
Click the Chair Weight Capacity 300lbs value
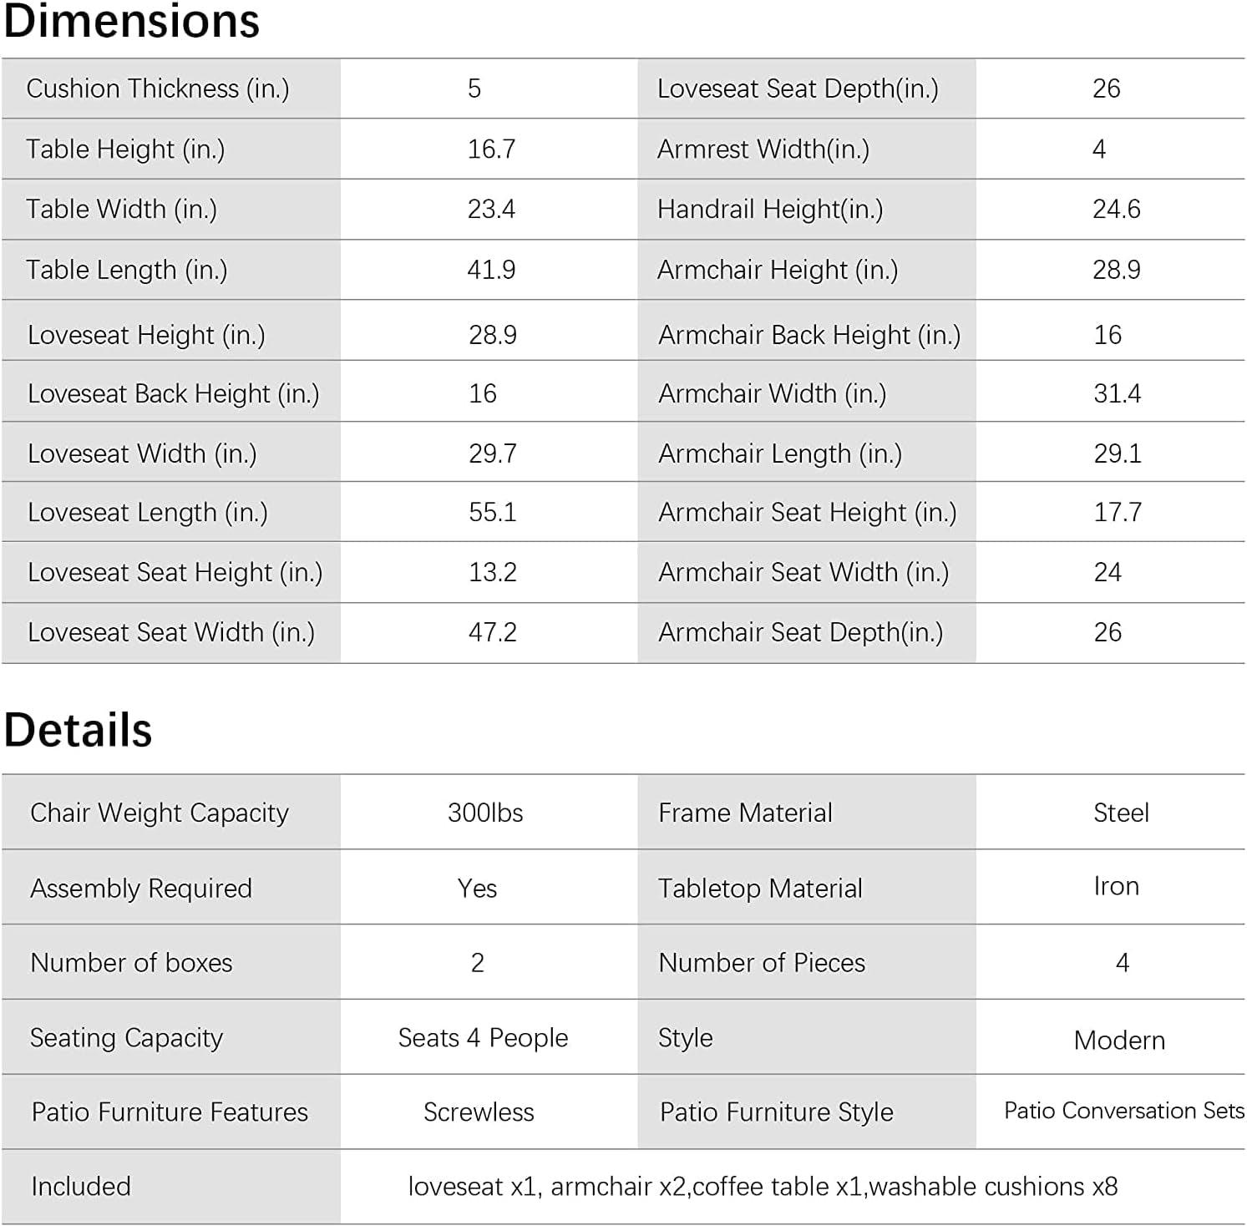[x=485, y=813]
